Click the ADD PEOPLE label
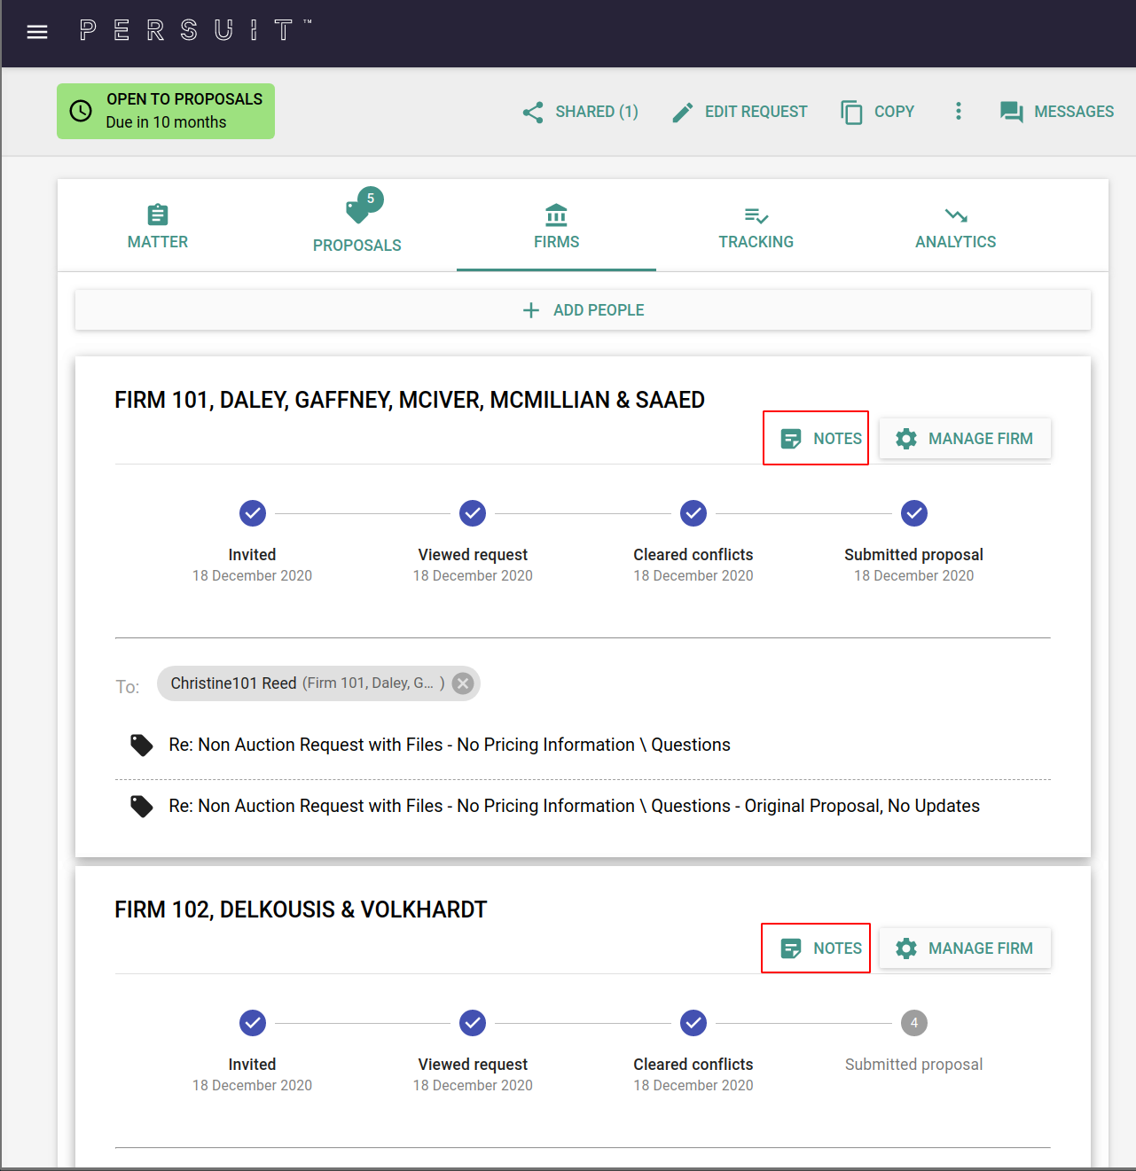This screenshot has height=1171, width=1136. [599, 310]
